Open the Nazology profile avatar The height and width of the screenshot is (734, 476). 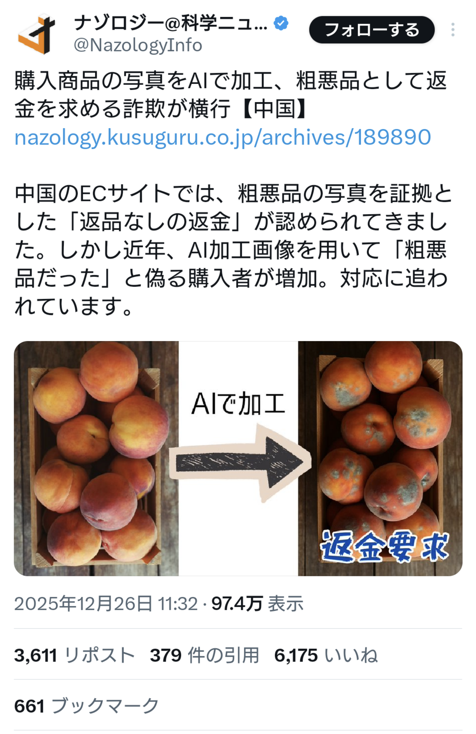37,34
